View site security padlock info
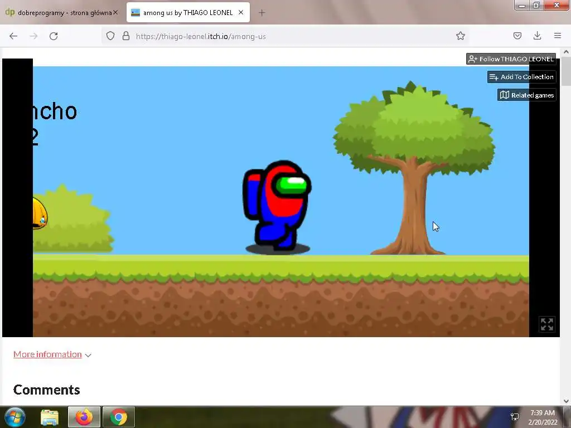 tap(126, 36)
